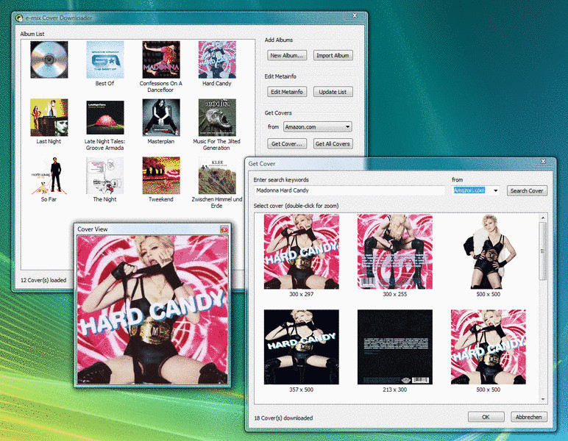Select the 300 x 297 Hard Candy cover result
The width and height of the screenshot is (568, 441).
pos(302,251)
